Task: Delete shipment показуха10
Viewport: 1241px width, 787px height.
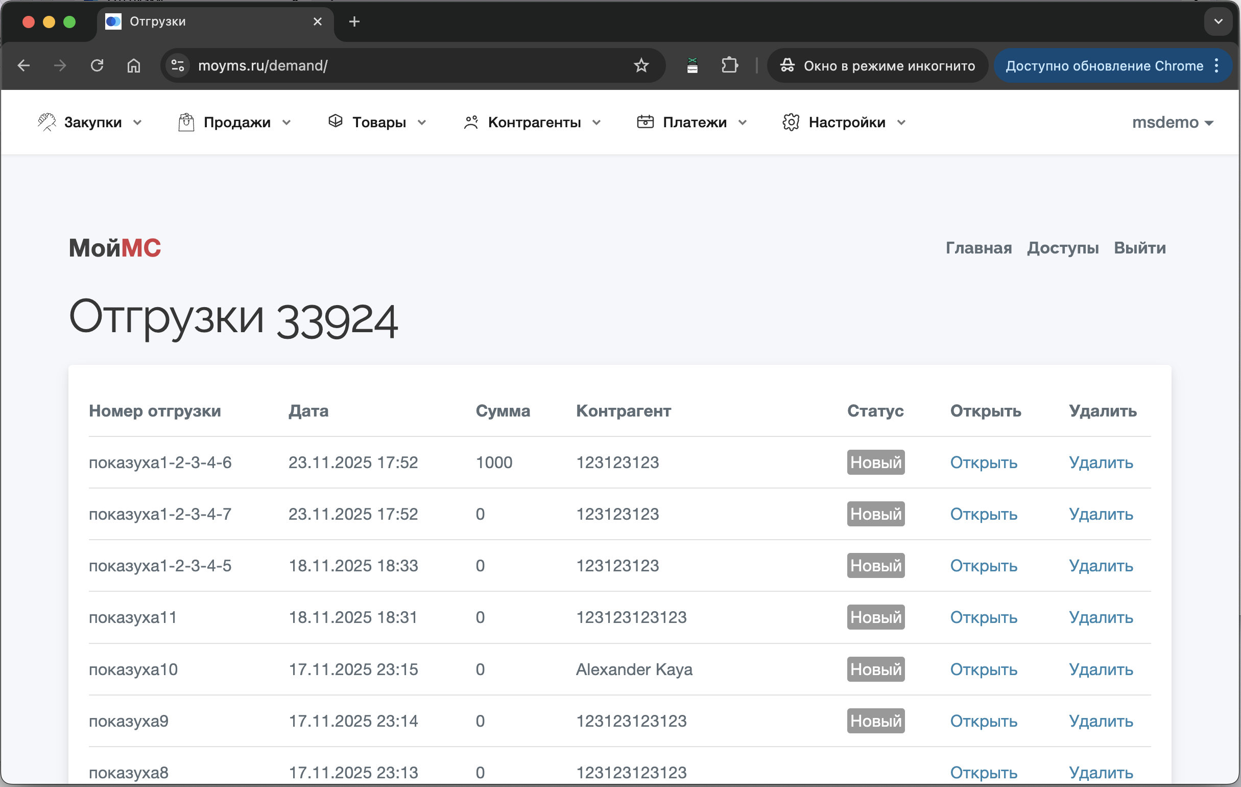Action: click(1101, 669)
